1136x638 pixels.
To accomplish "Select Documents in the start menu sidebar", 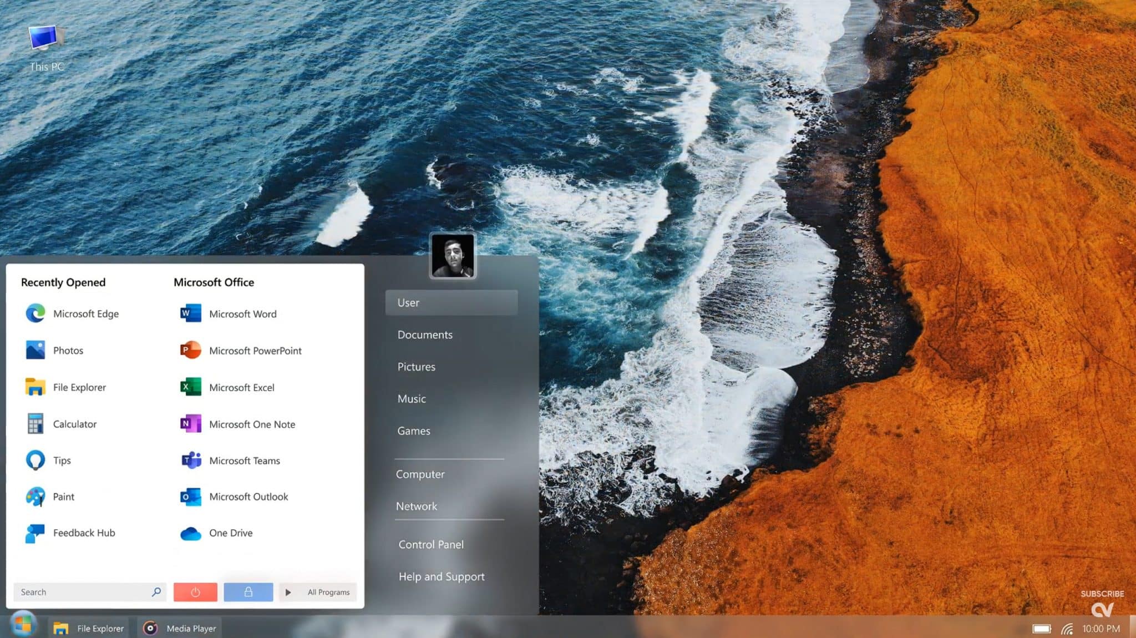I will click(425, 335).
